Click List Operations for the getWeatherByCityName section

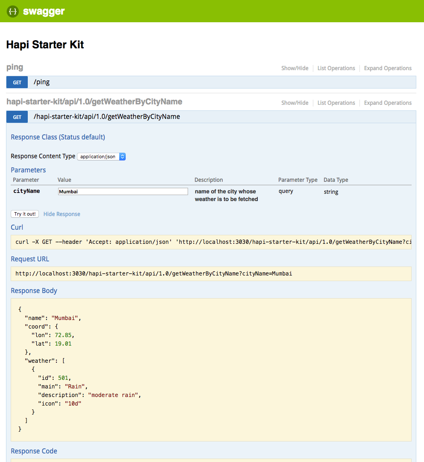tap(336, 103)
